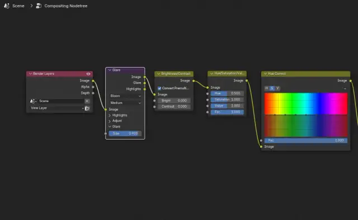Click the Value input socket

click(208, 106)
